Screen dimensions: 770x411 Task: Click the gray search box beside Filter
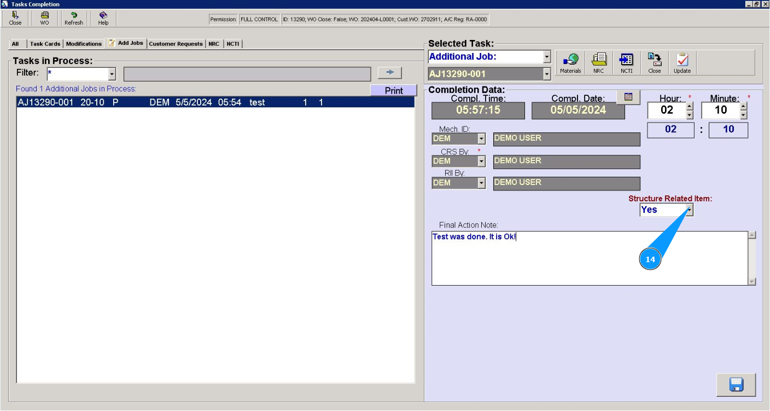click(247, 74)
